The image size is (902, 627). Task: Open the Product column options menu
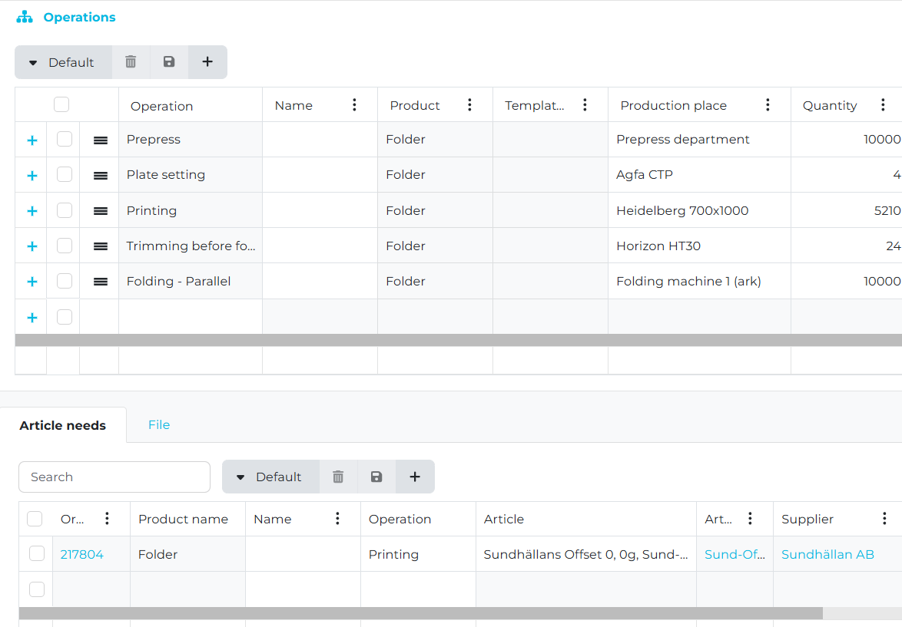pos(469,105)
